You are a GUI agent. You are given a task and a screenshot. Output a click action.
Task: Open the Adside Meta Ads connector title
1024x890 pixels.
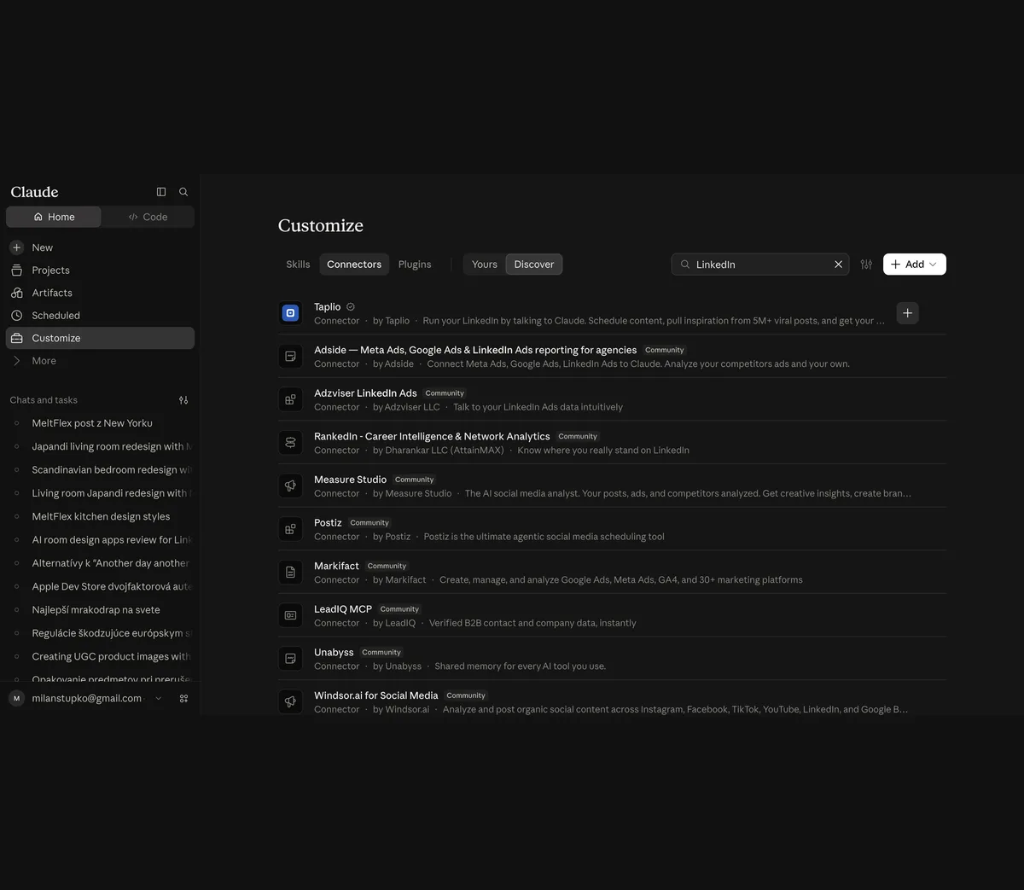(475, 350)
